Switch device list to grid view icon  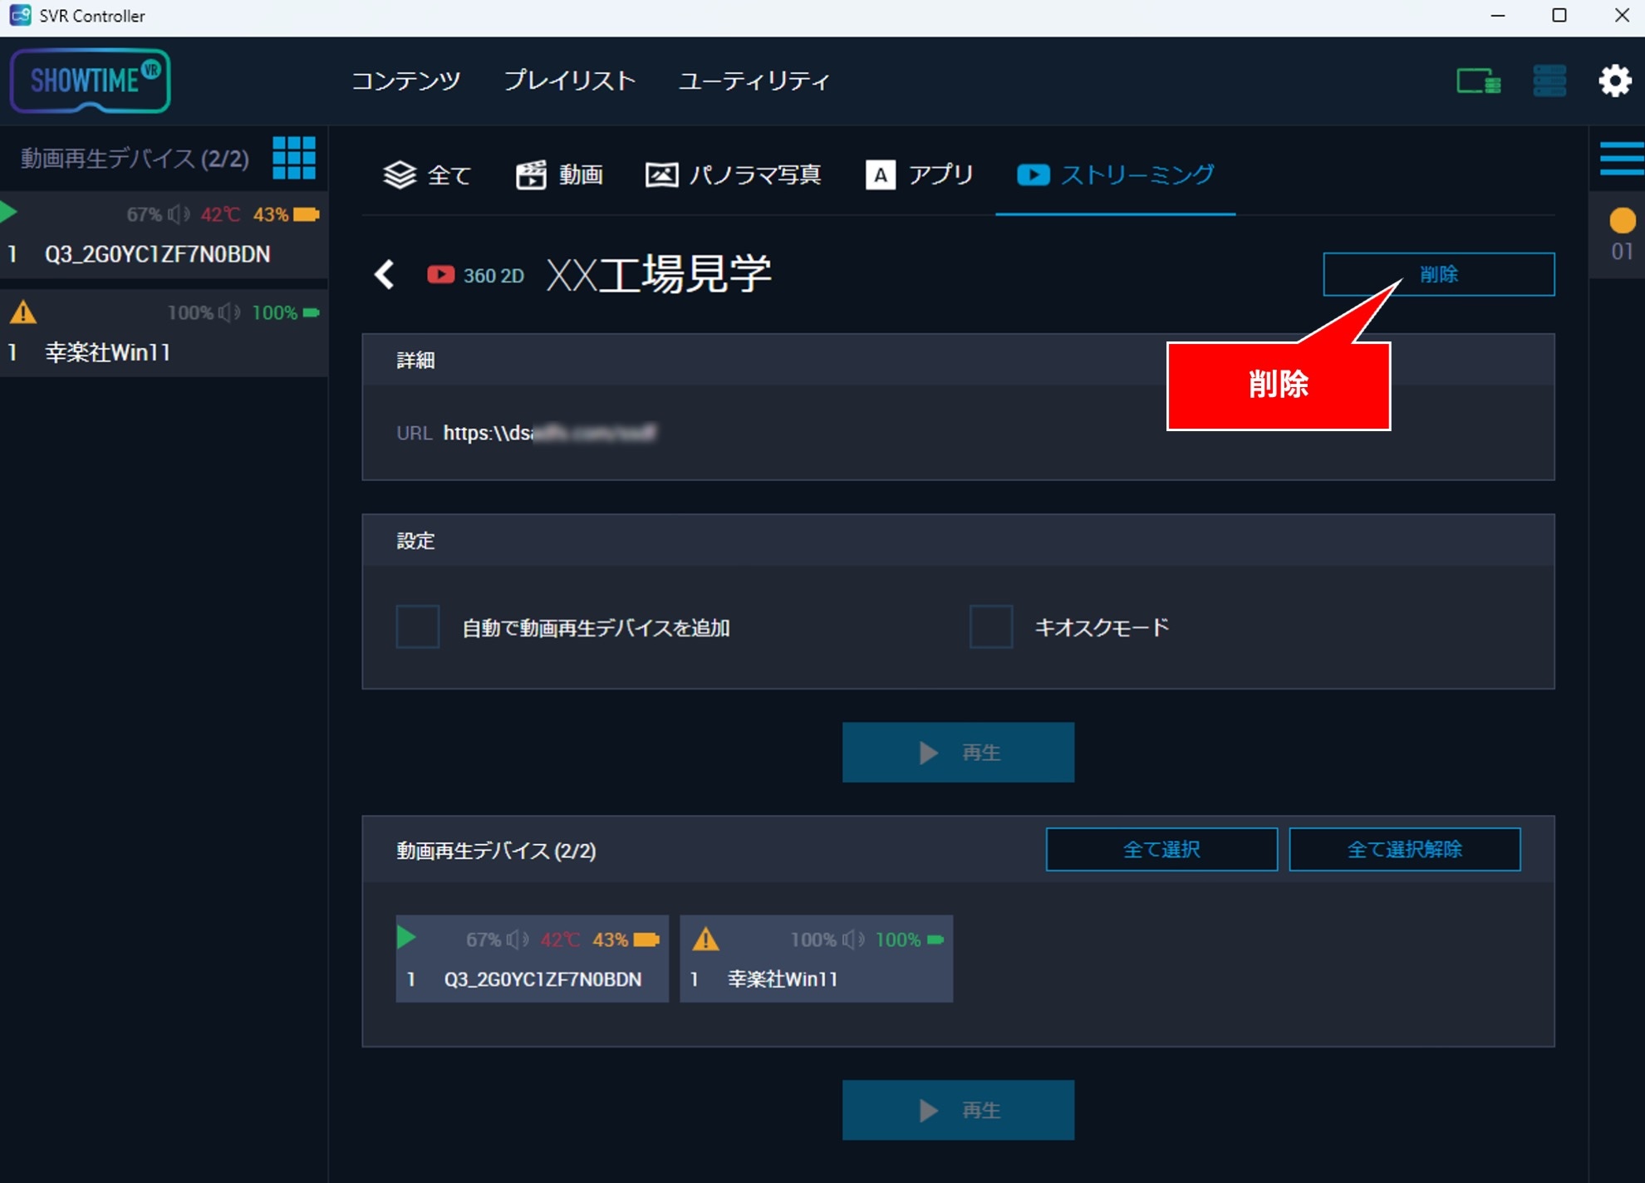click(x=294, y=158)
